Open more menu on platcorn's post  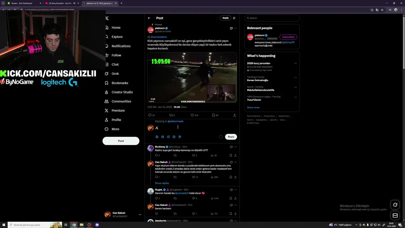(235, 28)
